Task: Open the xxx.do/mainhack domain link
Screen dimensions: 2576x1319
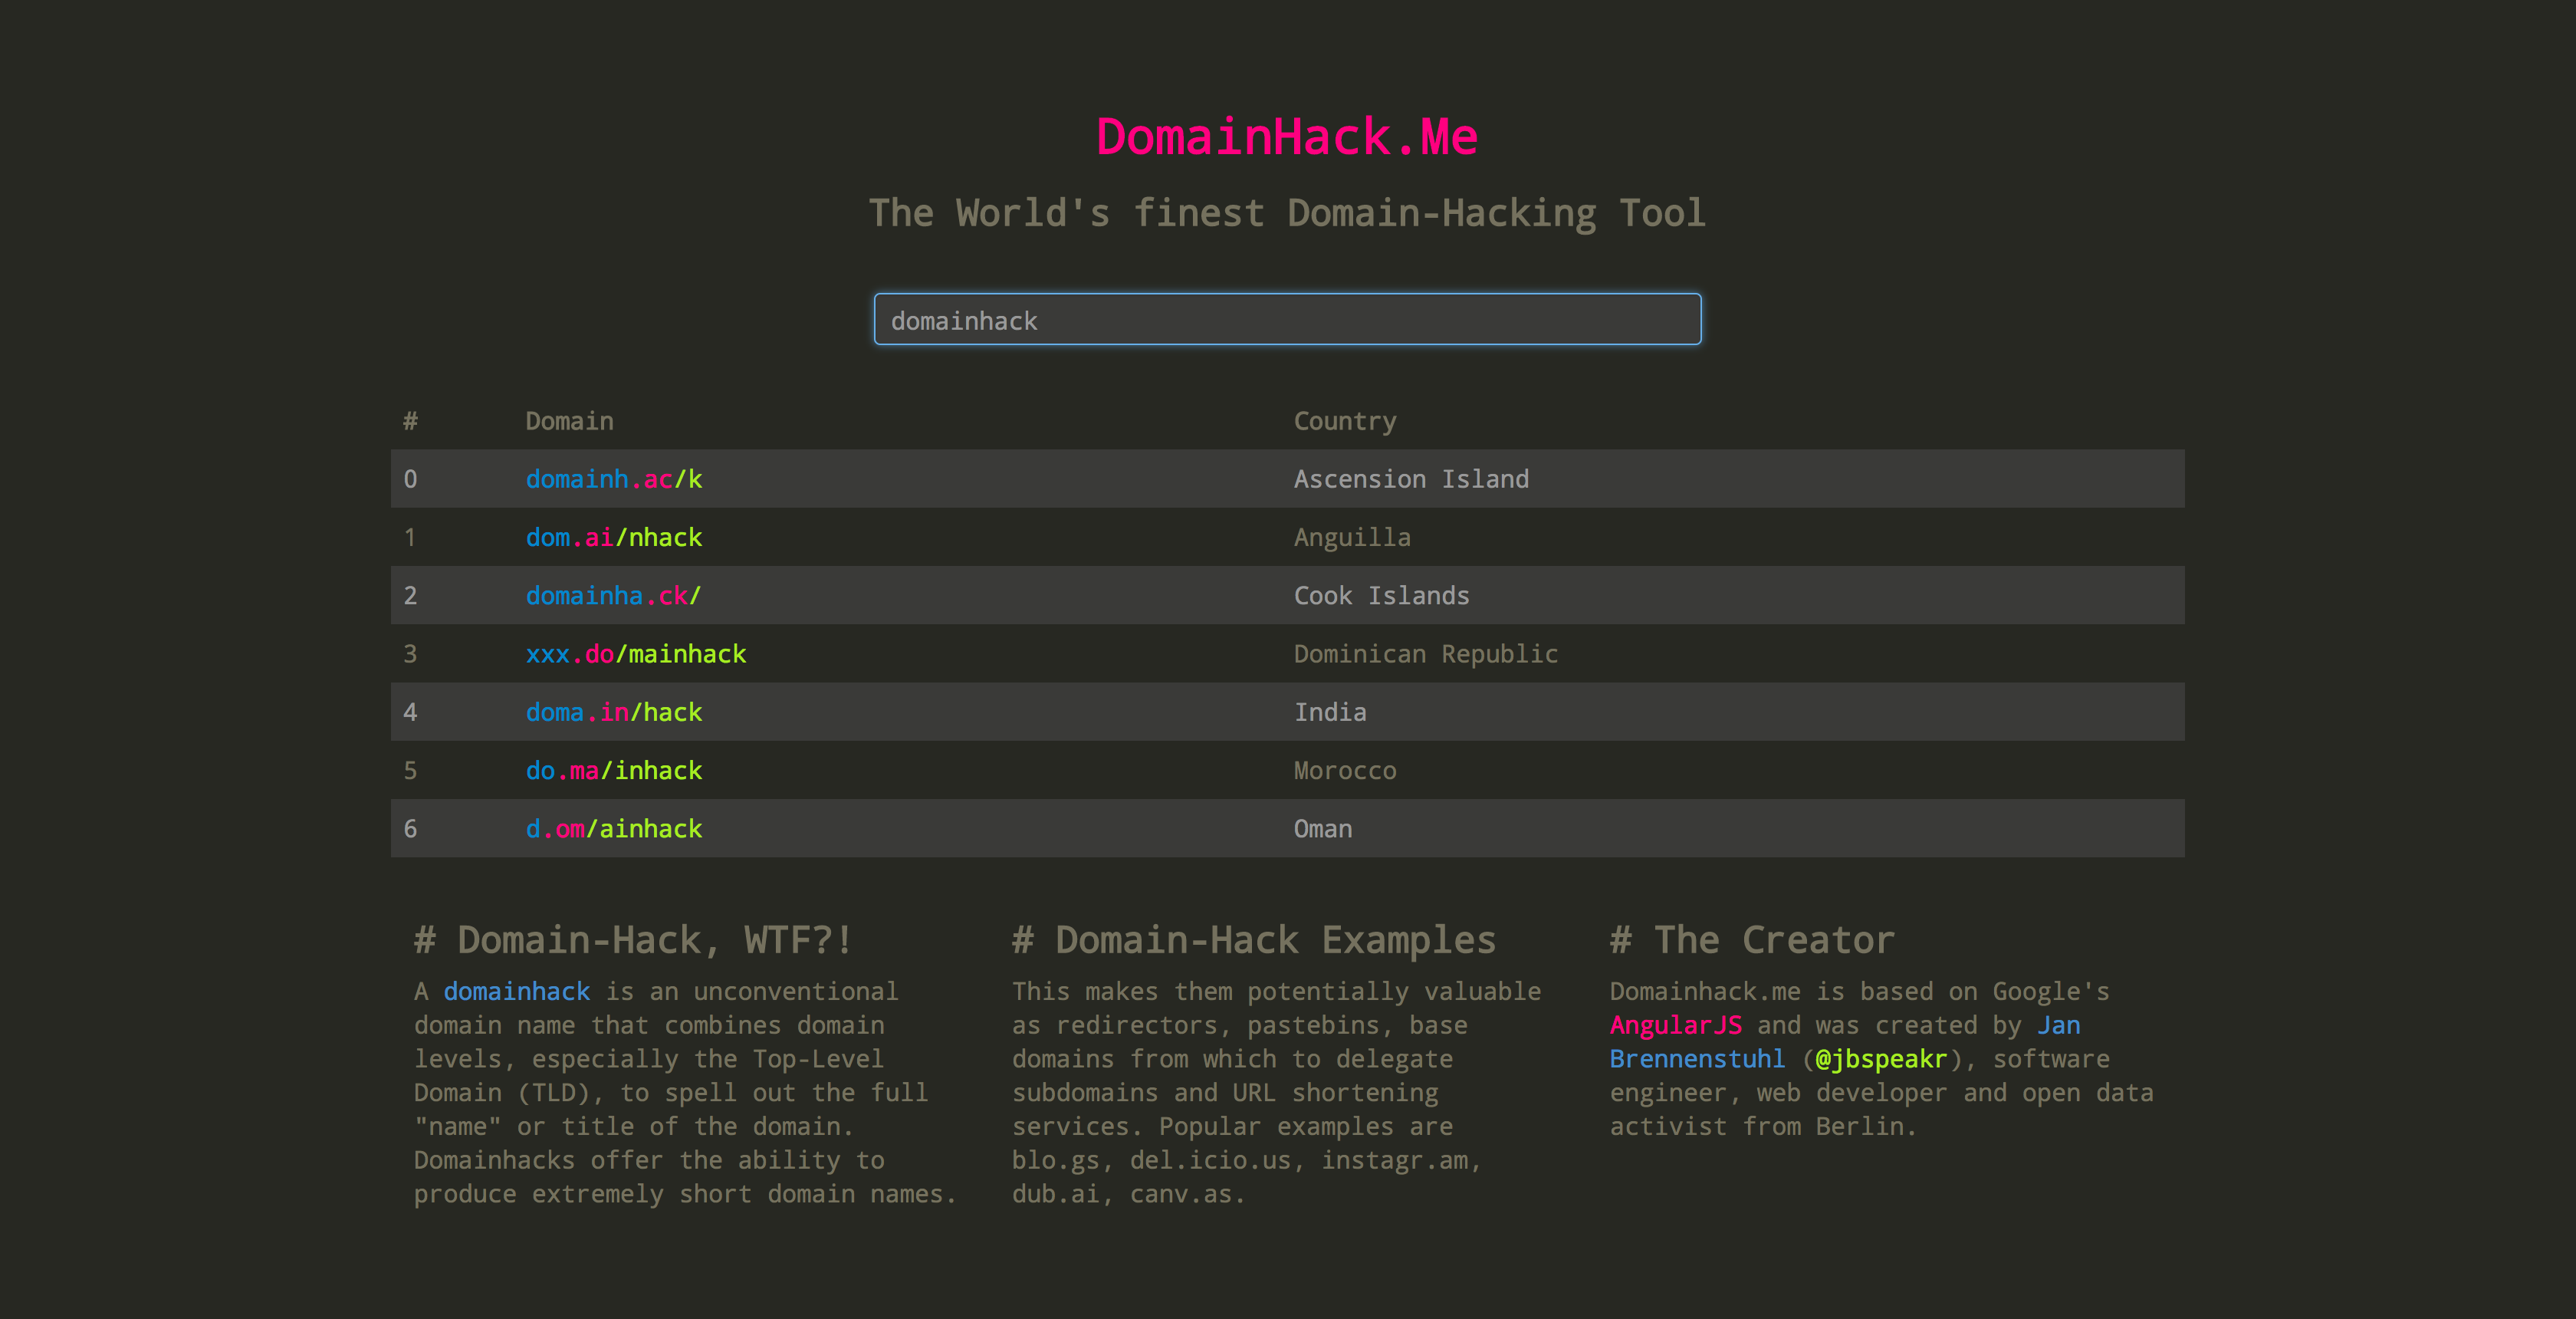Action: [635, 654]
